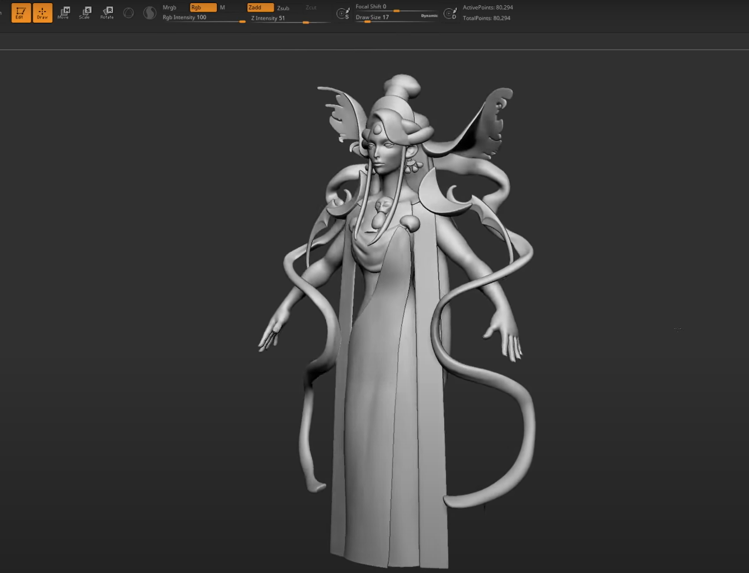The image size is (749, 573).
Task: Switch to Zsub mode
Action: [x=283, y=8]
